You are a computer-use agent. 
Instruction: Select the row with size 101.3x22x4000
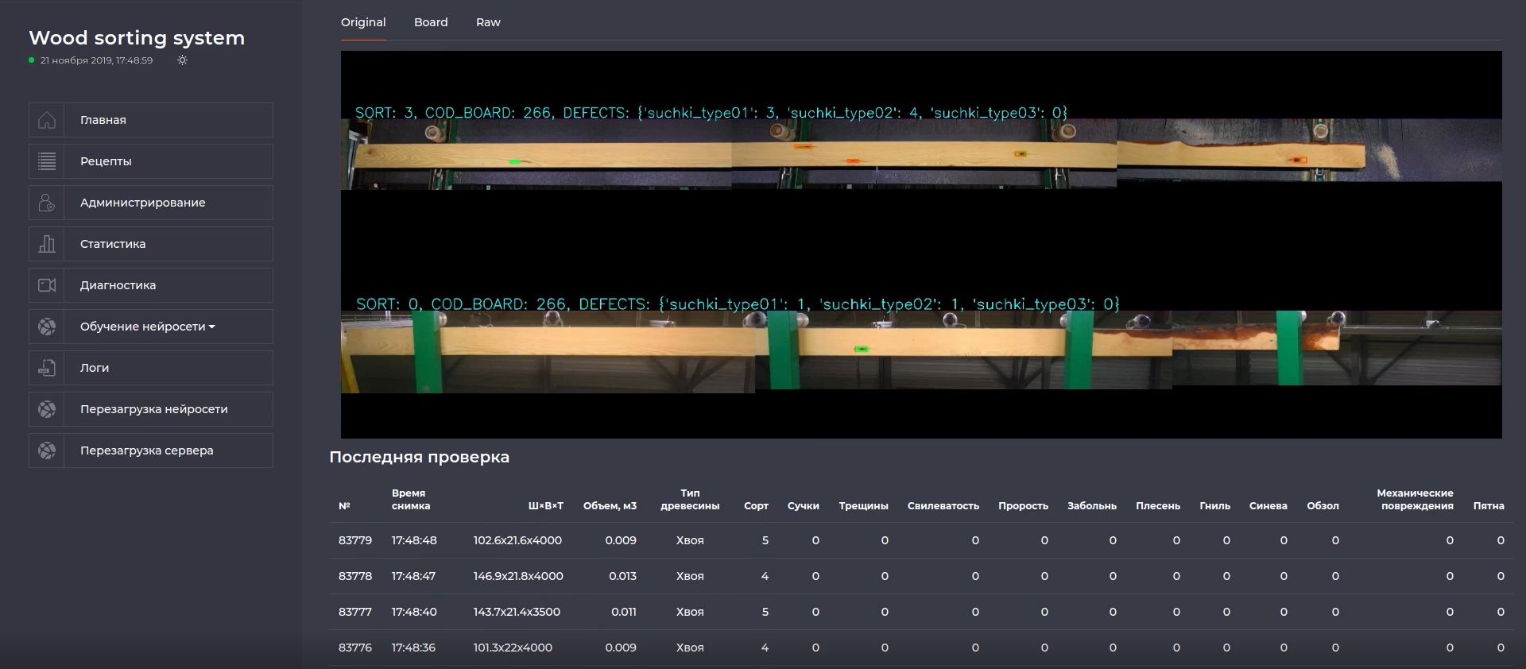tap(513, 648)
